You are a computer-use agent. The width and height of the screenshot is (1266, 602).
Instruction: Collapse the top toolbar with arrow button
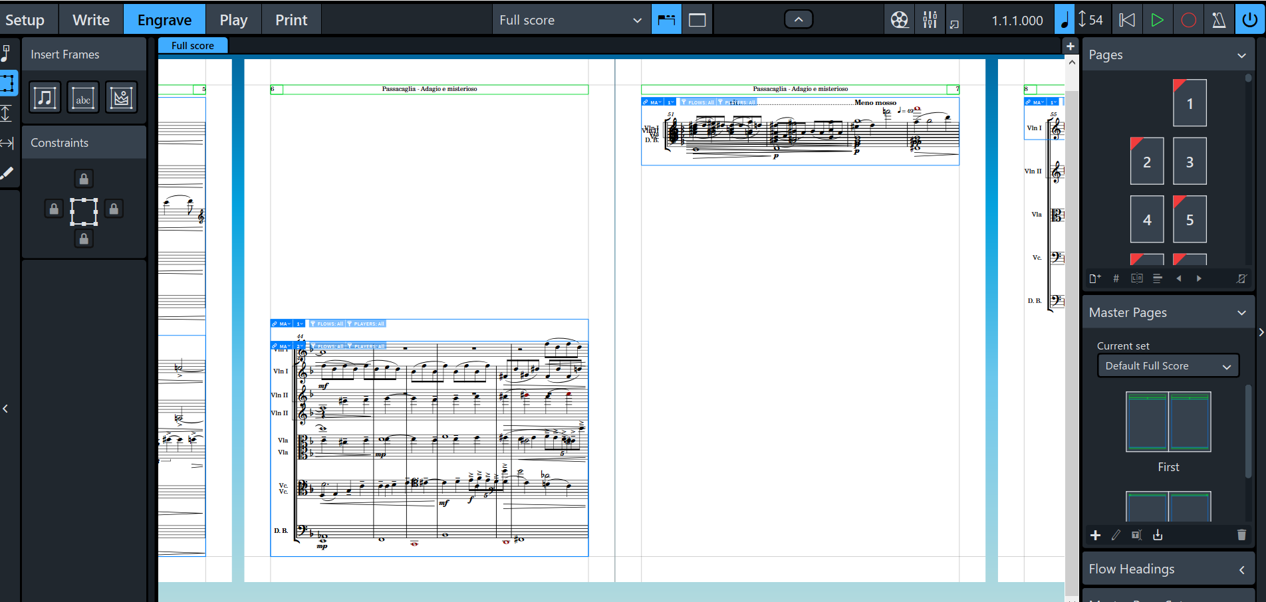click(x=799, y=20)
